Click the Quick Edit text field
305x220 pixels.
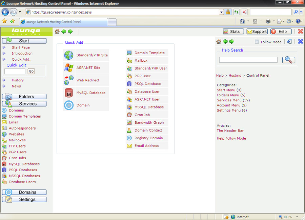click(15, 71)
